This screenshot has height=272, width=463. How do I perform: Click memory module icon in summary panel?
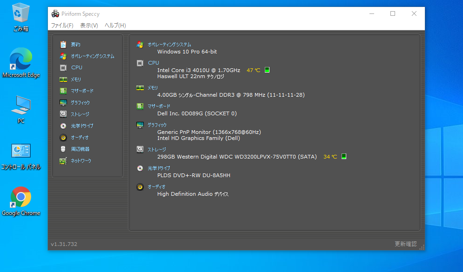click(x=140, y=87)
